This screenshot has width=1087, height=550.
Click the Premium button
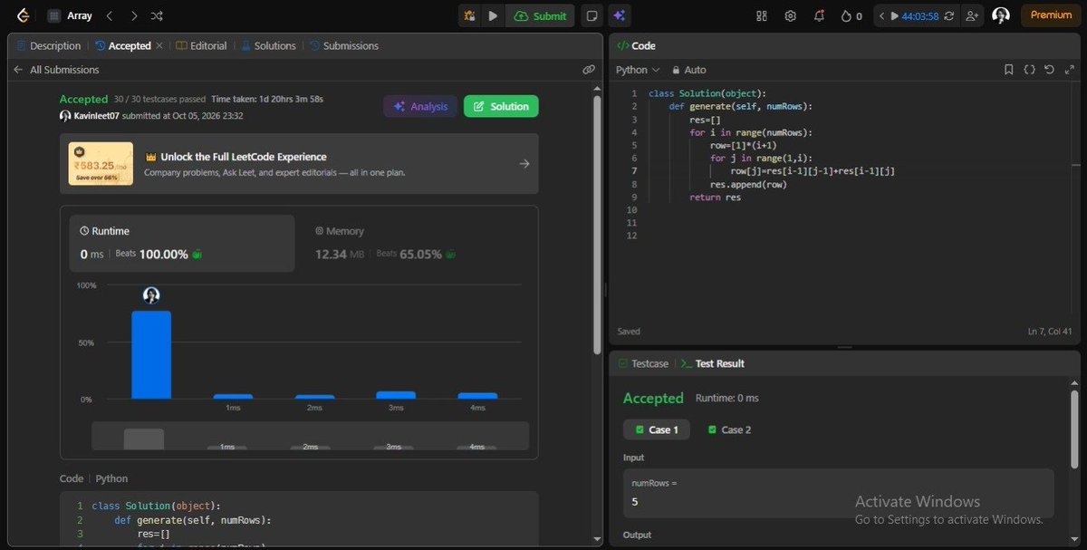(1051, 15)
